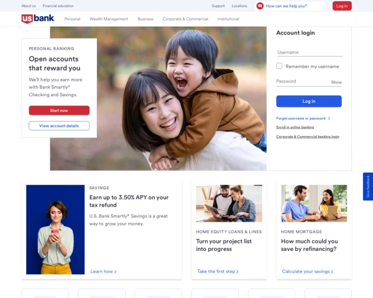Open the Financial education link
This screenshot has height=298, width=373.
point(58,6)
